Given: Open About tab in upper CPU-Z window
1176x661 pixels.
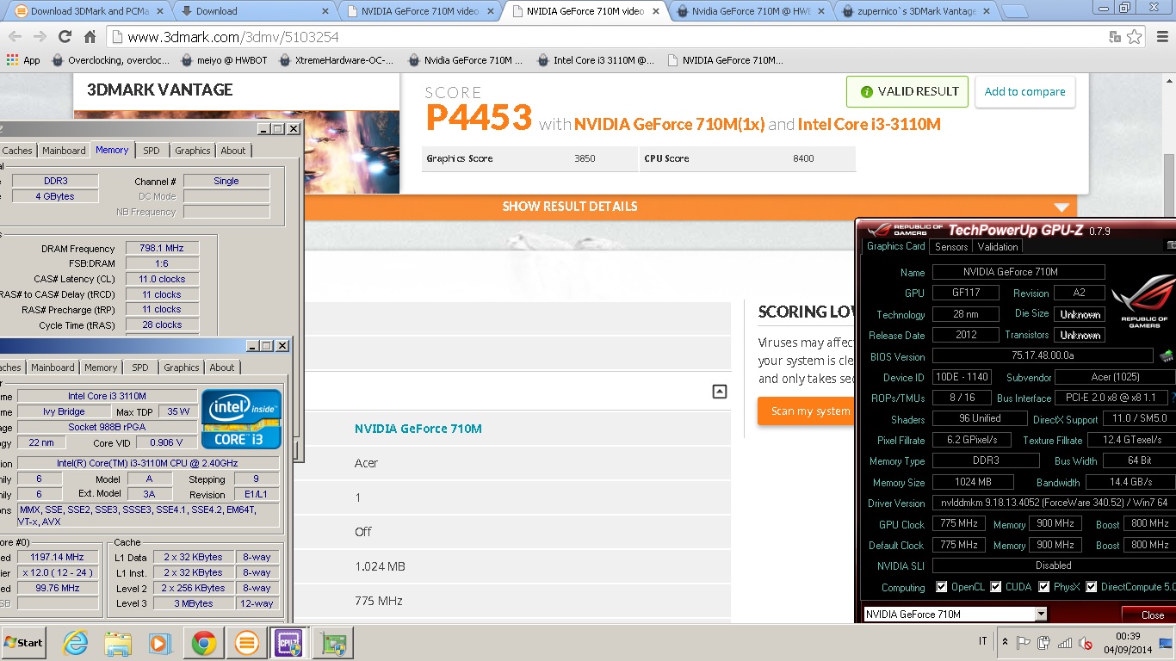Looking at the screenshot, I should point(233,151).
